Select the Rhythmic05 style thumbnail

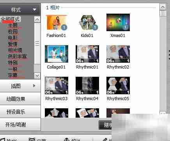click(118, 85)
